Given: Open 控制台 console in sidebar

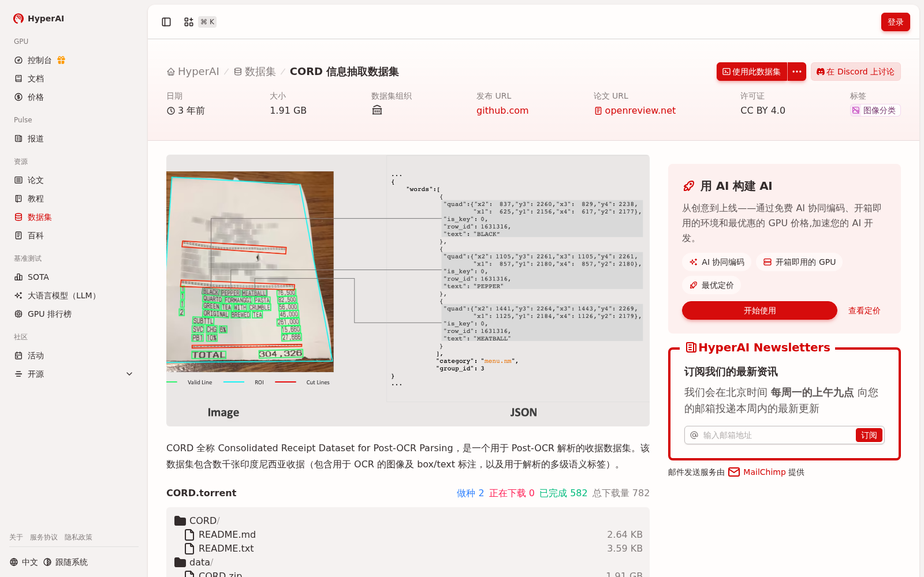Looking at the screenshot, I should tap(39, 60).
